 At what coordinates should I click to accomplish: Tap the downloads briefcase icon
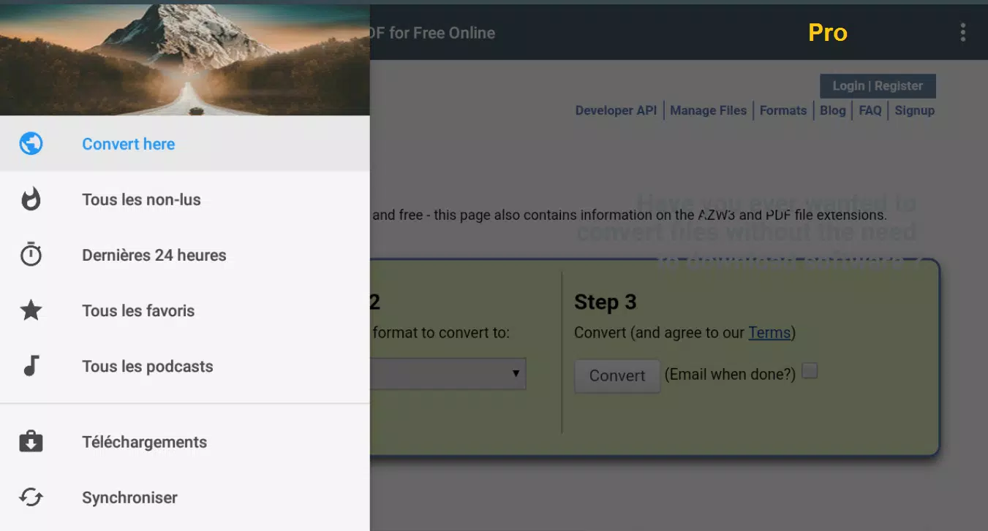(x=31, y=442)
